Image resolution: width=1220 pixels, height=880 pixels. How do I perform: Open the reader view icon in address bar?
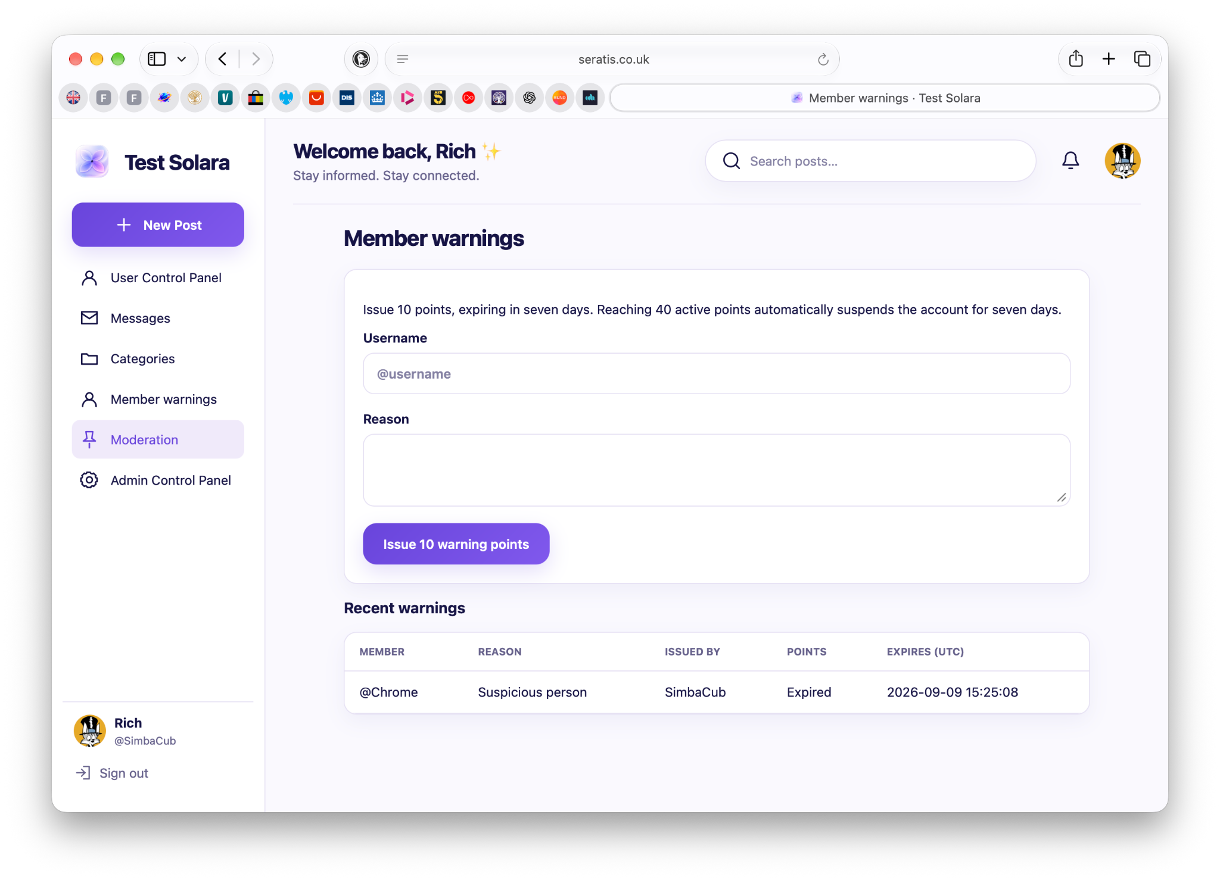pos(403,59)
